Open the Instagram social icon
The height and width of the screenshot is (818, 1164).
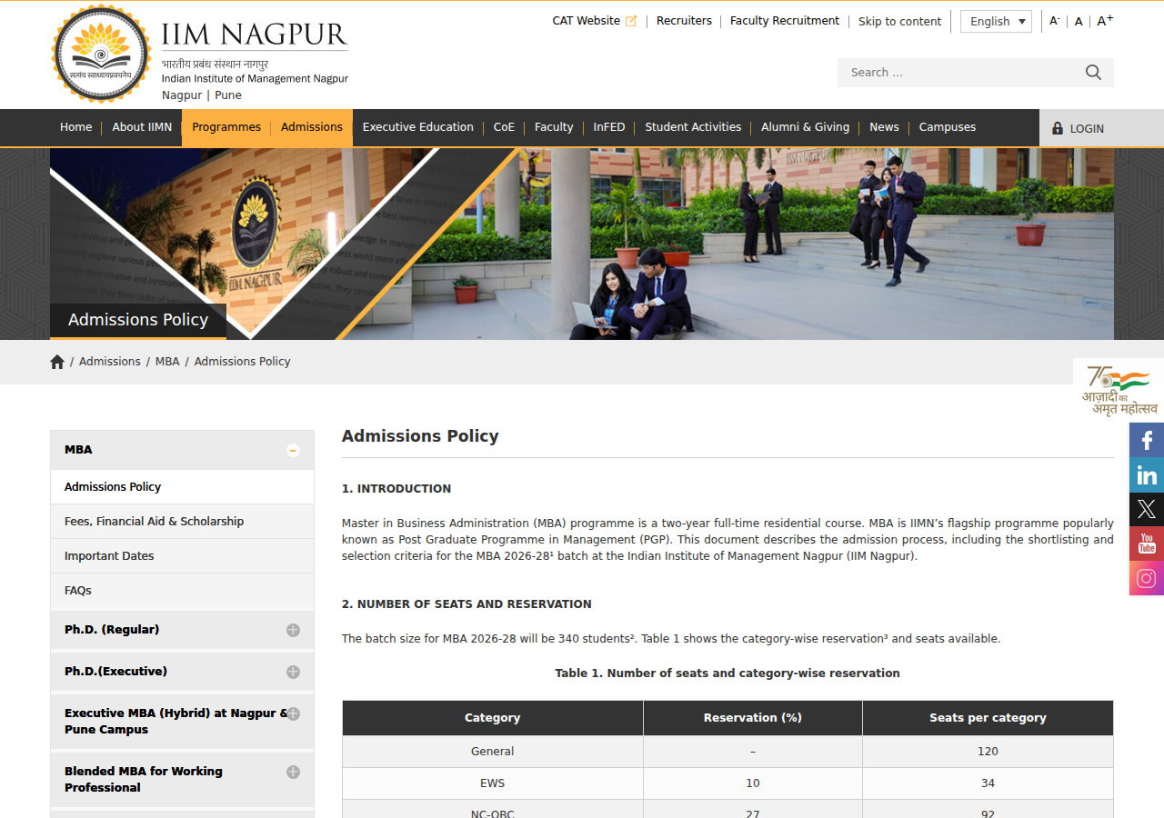tap(1147, 578)
